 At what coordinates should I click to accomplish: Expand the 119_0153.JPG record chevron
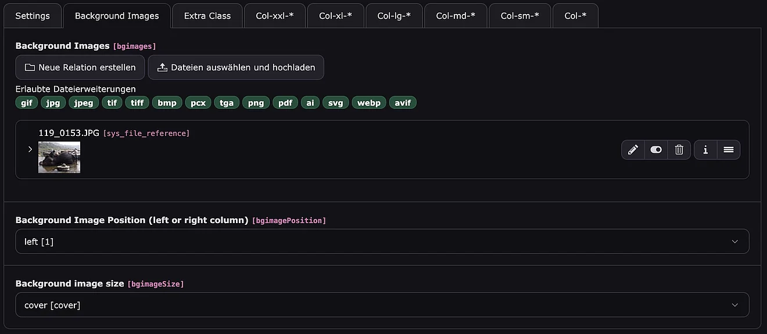pos(30,149)
